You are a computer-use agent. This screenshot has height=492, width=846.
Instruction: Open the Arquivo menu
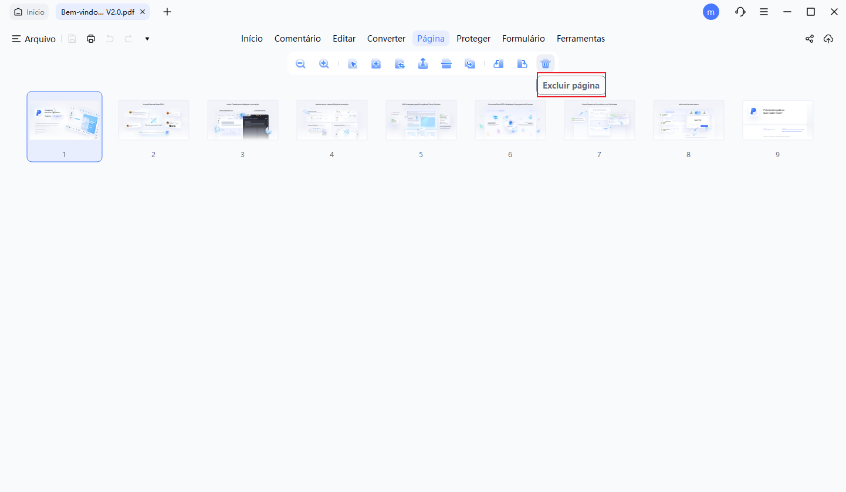pyautogui.click(x=33, y=38)
